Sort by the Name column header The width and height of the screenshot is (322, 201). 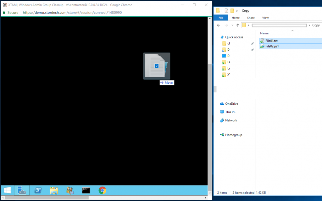264,33
